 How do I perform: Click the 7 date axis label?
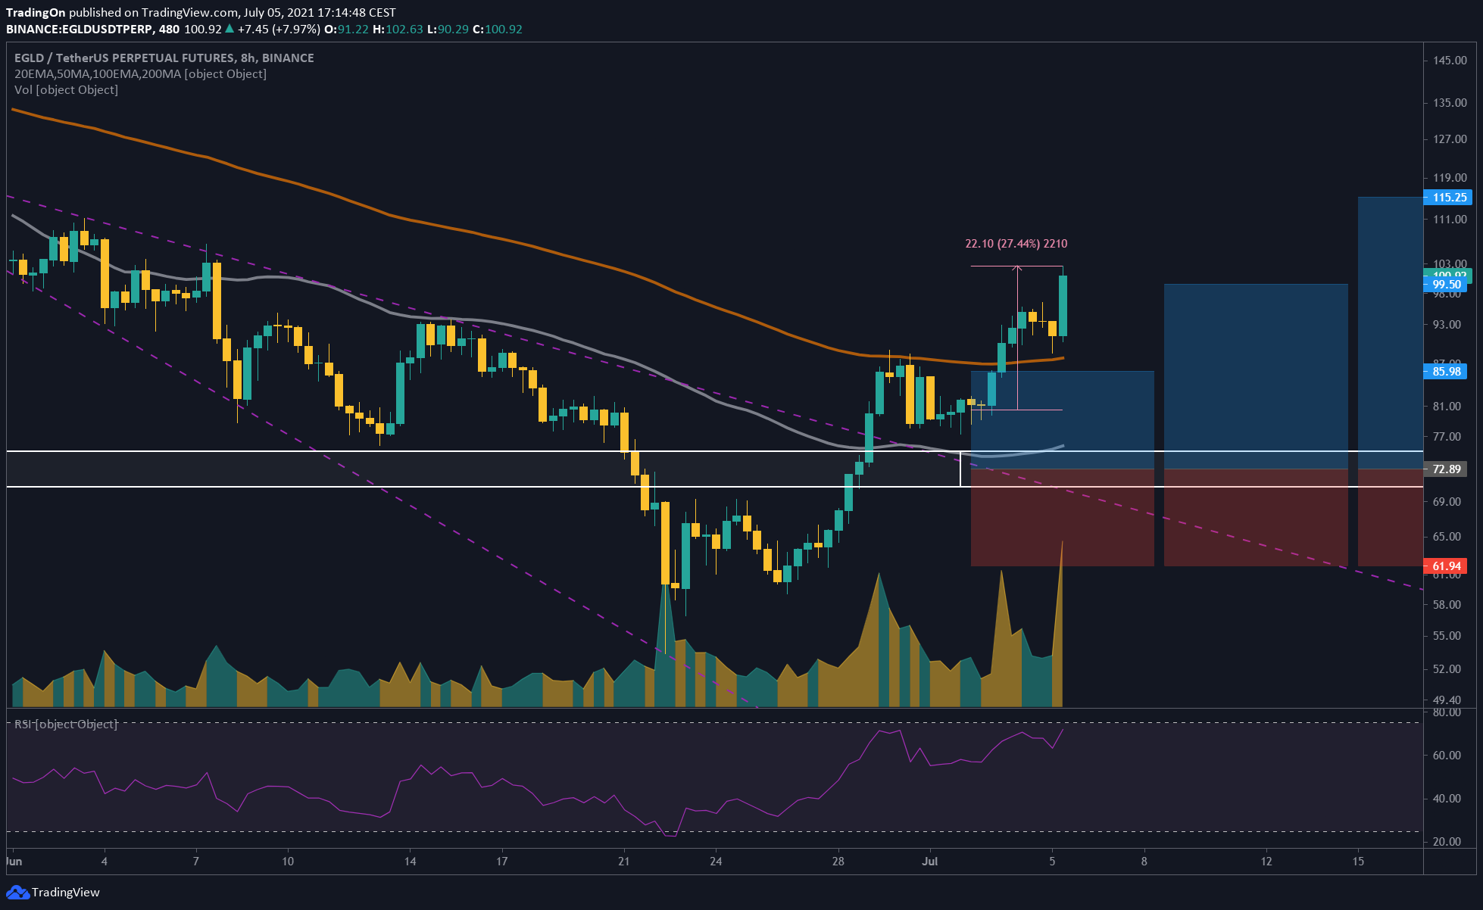click(196, 862)
